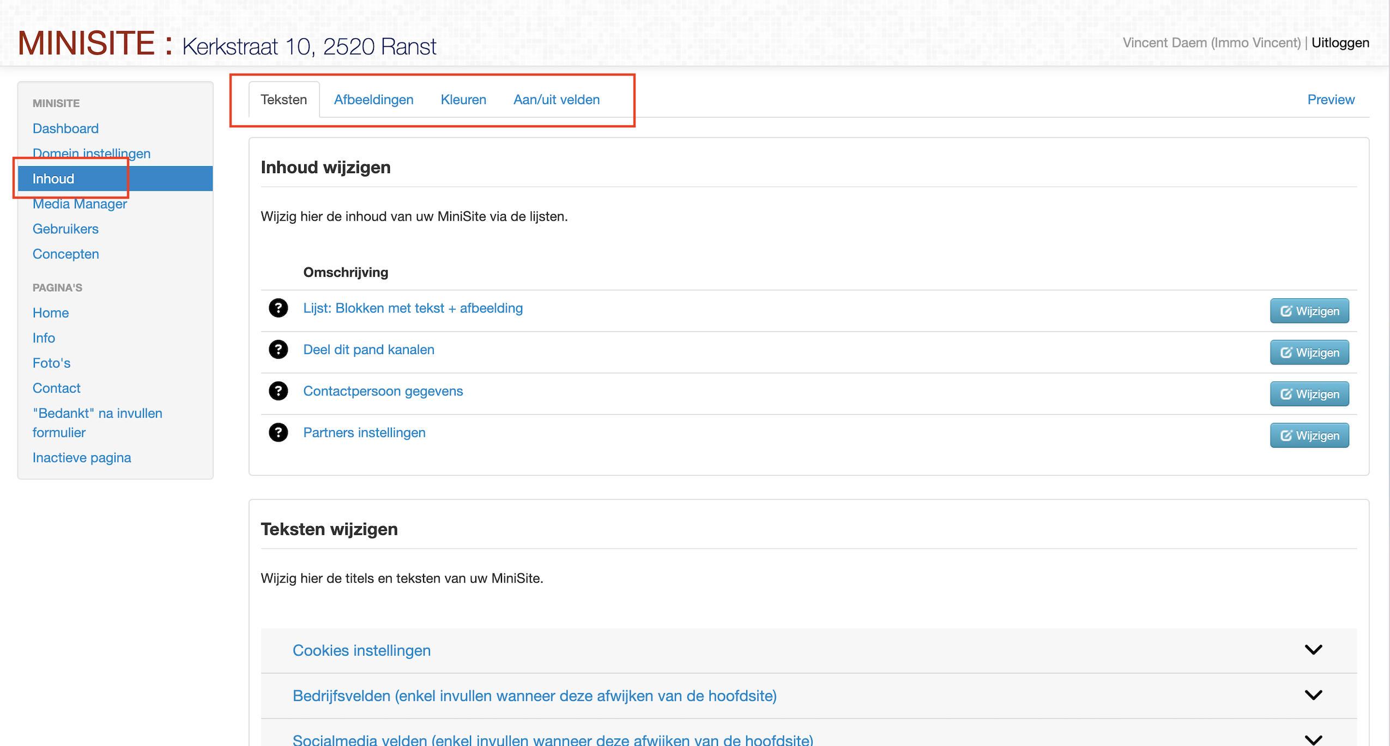This screenshot has height=746, width=1390.
Task: Open Info page in sidebar
Action: click(x=44, y=338)
